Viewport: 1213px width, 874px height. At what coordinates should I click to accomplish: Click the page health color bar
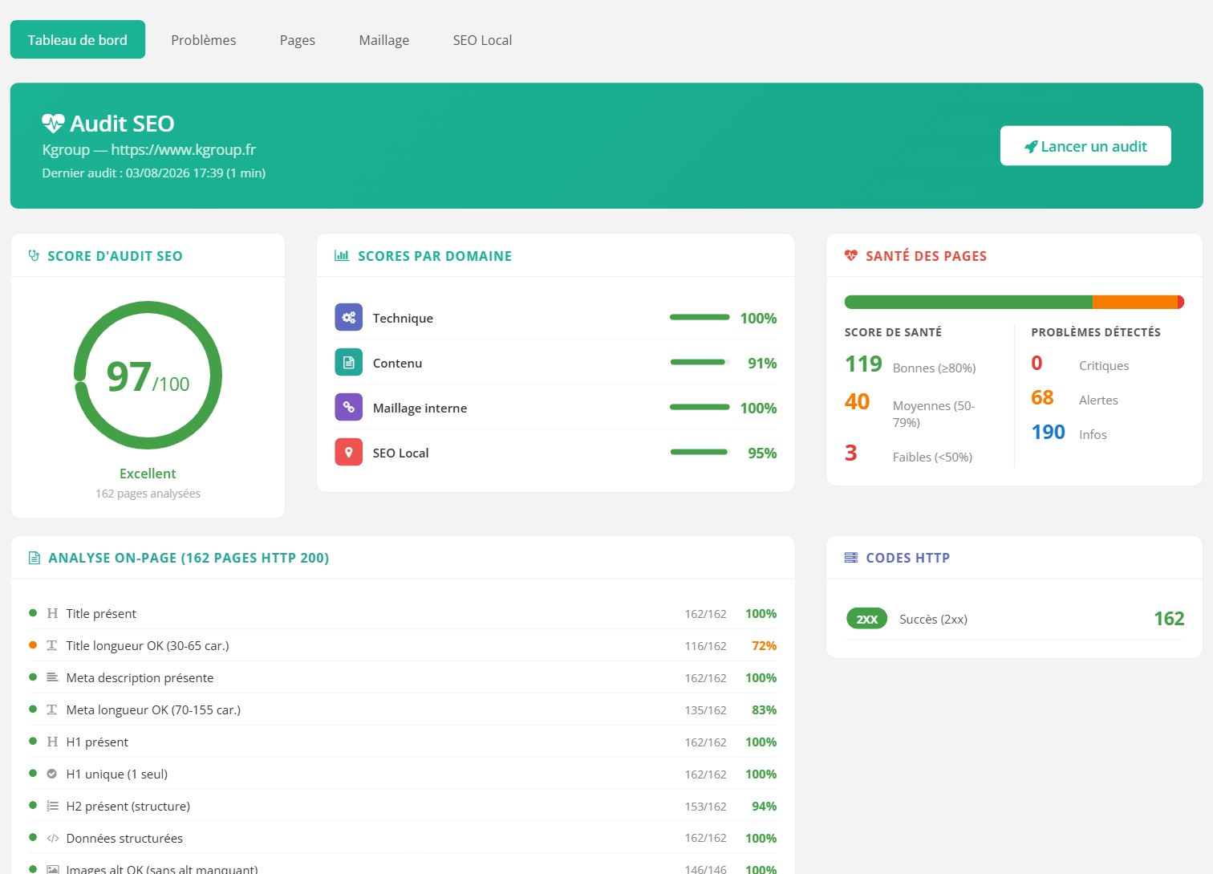pos(1014,302)
